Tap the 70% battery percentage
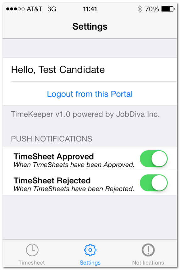 pyautogui.click(x=152, y=9)
